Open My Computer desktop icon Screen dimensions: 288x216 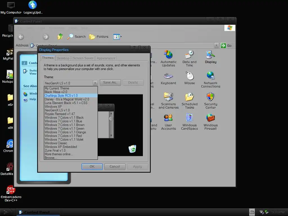pyautogui.click(x=11, y=8)
